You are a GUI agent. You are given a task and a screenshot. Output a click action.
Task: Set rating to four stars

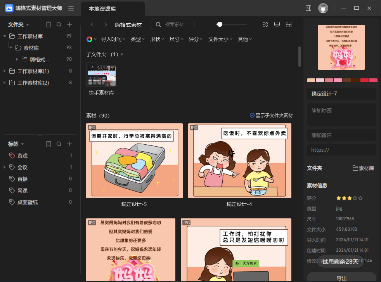355,198
